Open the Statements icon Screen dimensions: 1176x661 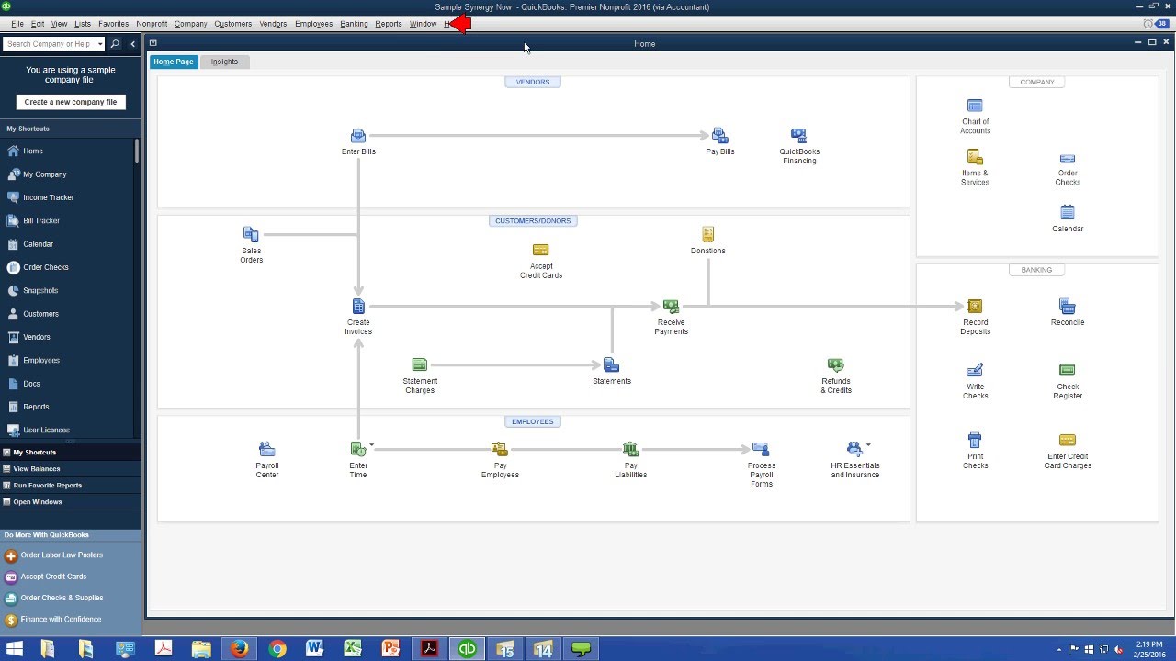pos(611,365)
